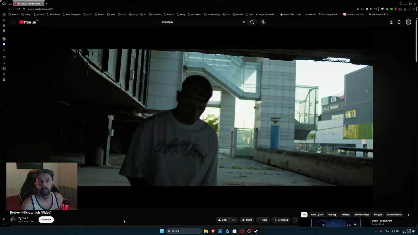Open the account avatar menu
Screen dimensions: 418x235
409,22
